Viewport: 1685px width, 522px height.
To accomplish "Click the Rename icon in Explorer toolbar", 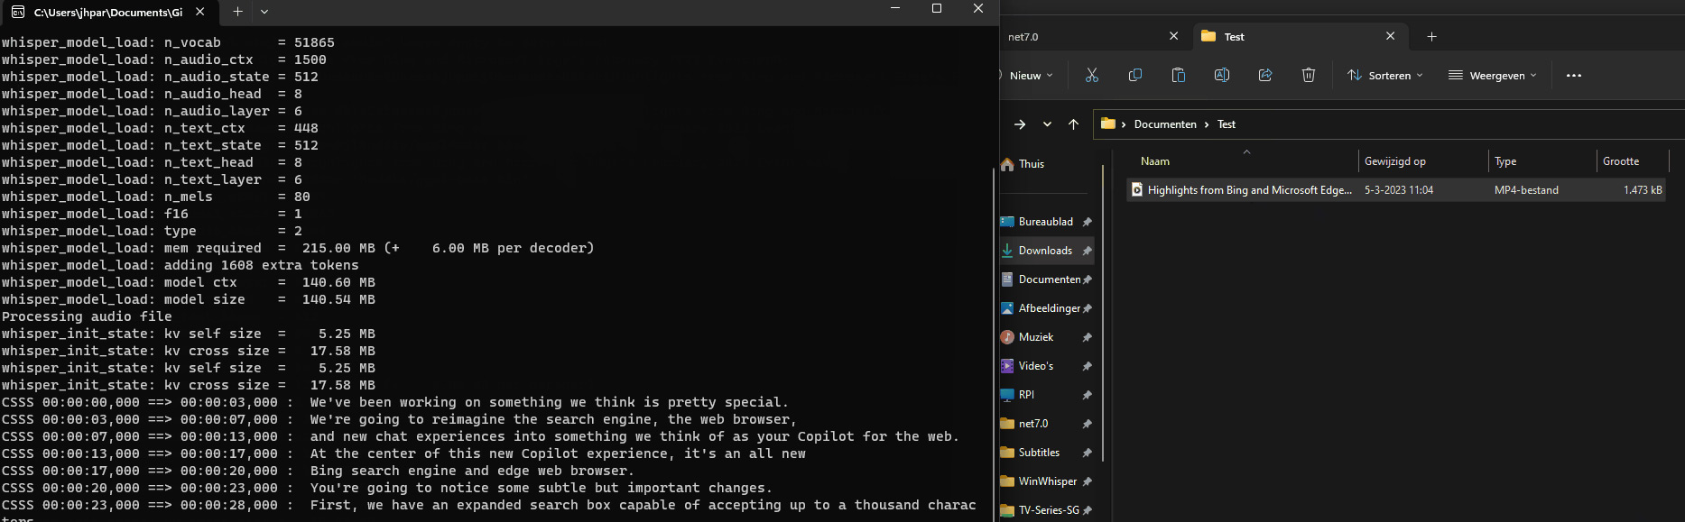I will 1222,76.
